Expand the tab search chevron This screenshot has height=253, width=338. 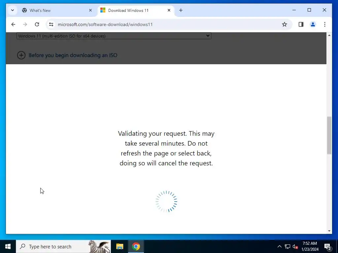(13, 10)
